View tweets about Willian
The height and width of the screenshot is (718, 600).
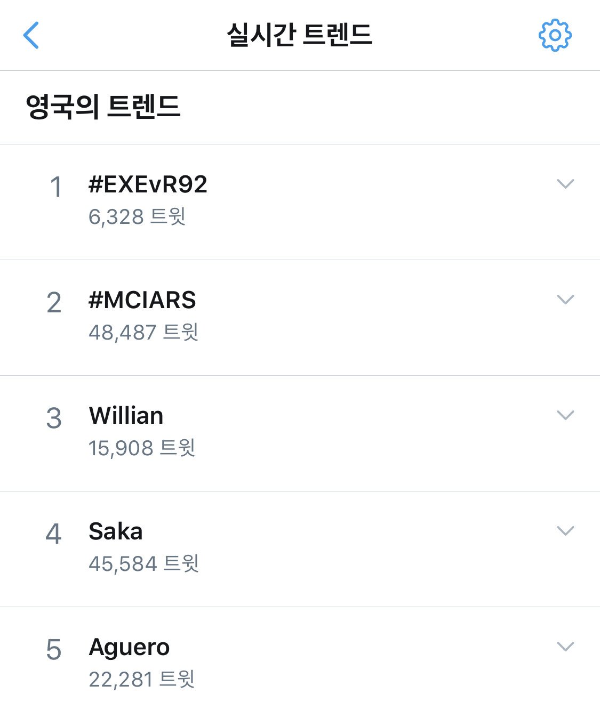(x=126, y=416)
